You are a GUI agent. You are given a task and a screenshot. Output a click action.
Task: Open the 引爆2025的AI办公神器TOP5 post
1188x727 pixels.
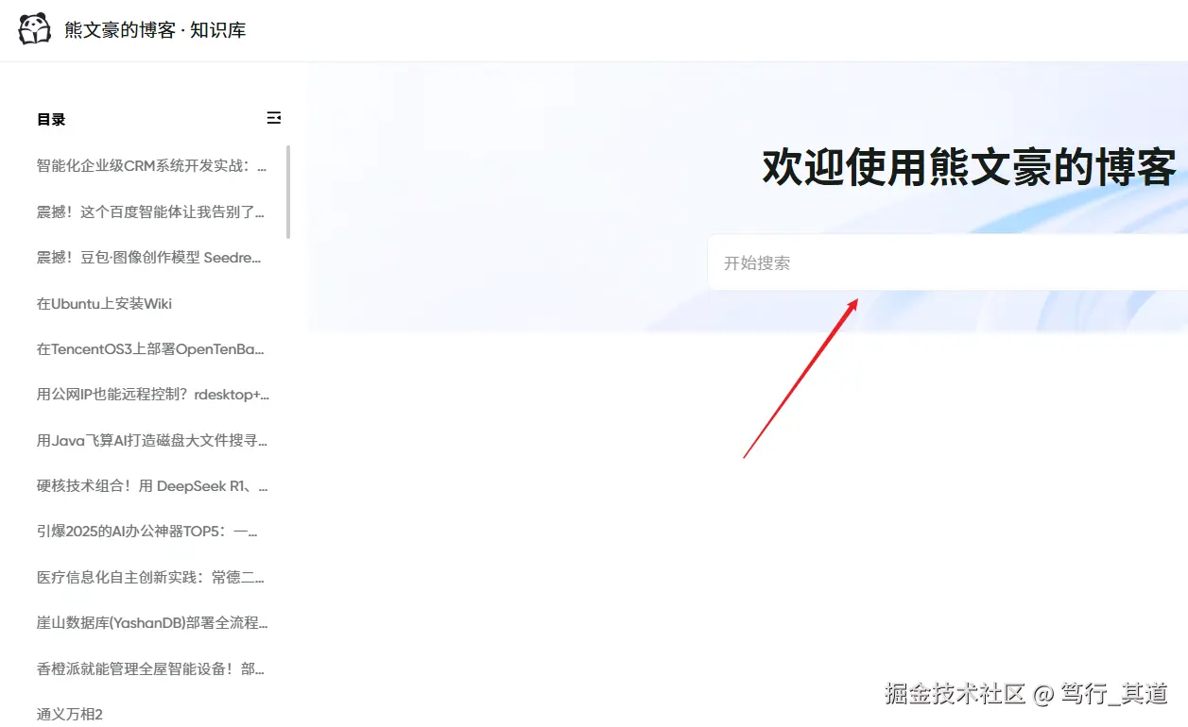[151, 532]
